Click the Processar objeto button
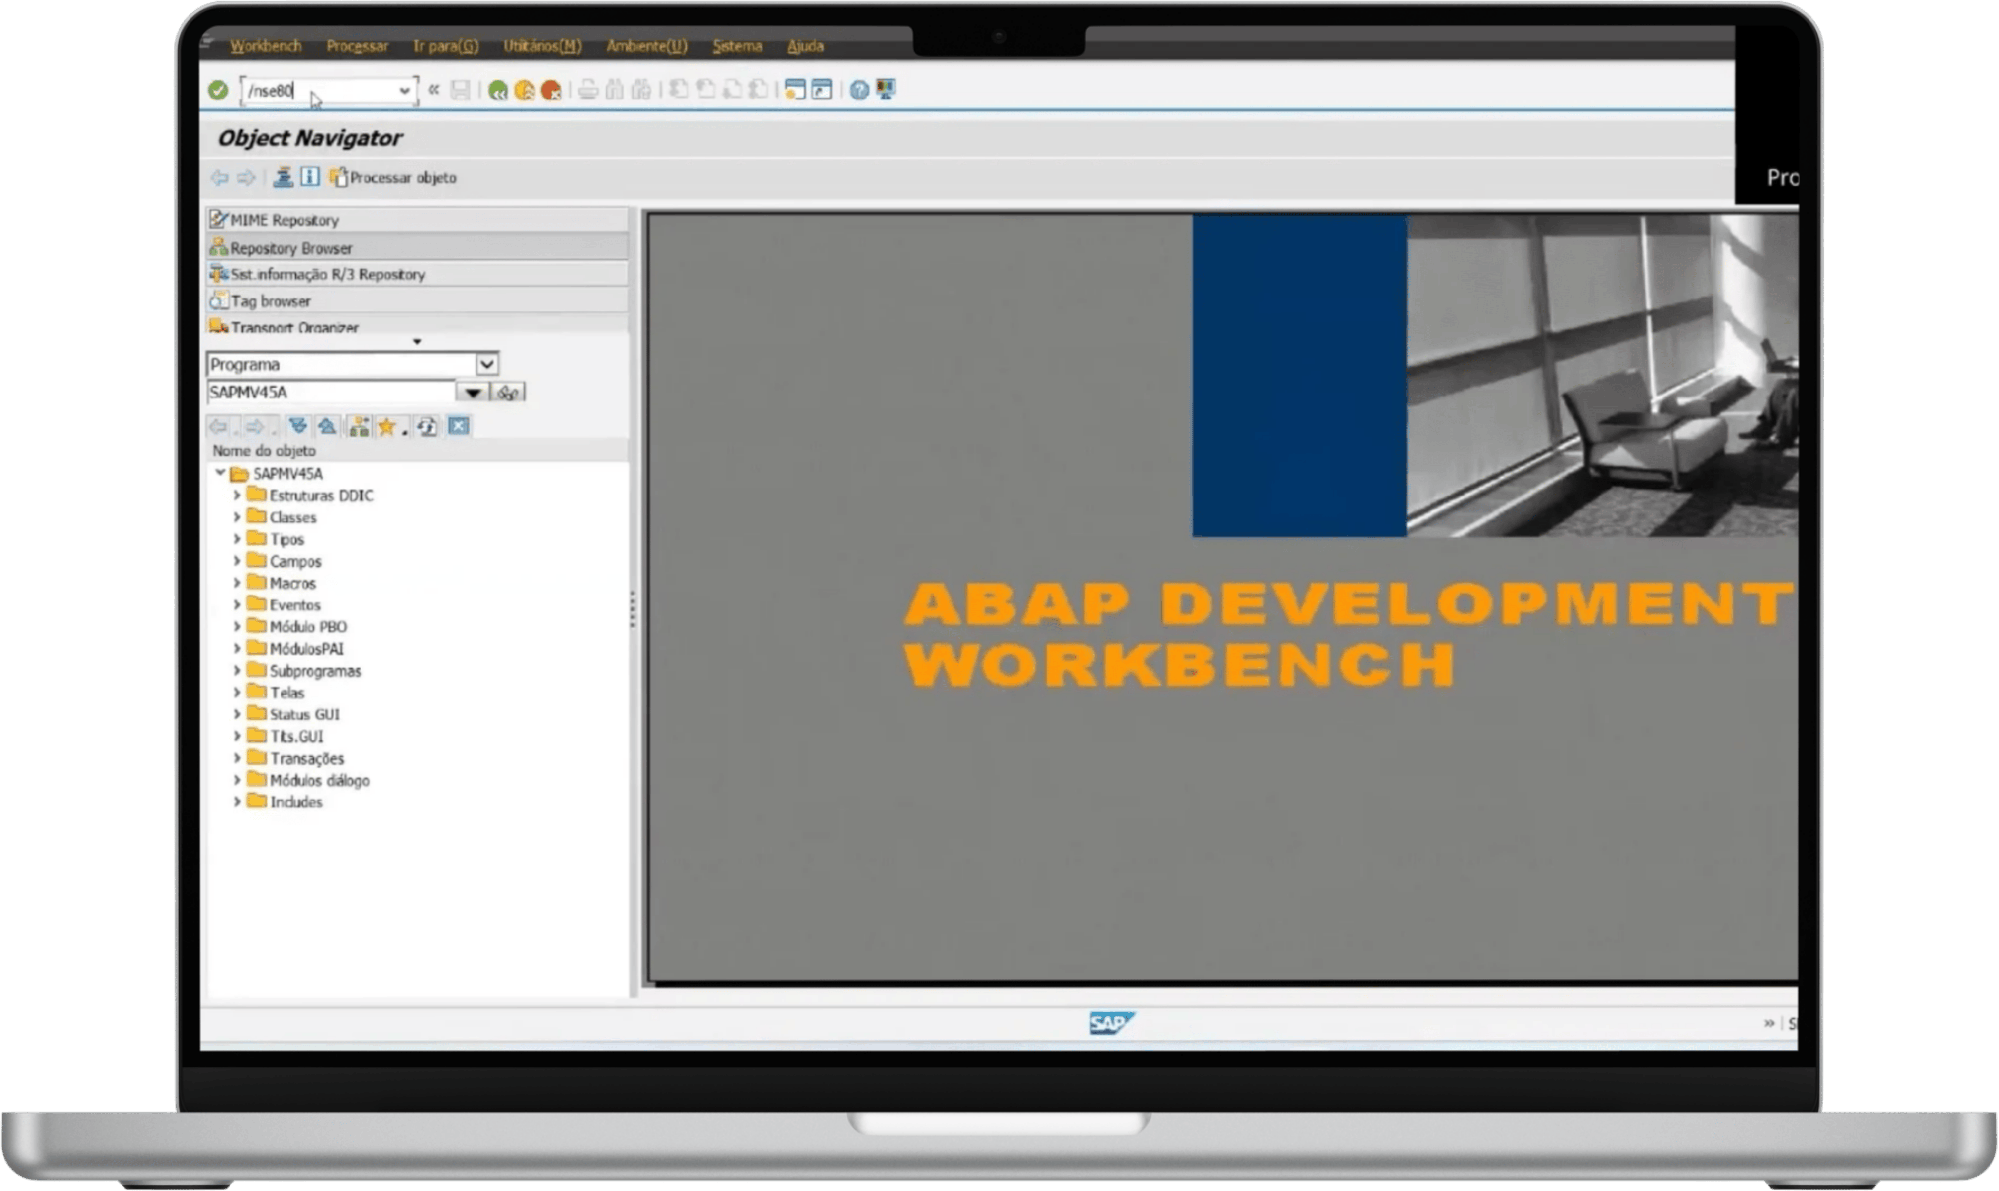Screen dimensions: 1999x1191 (x=393, y=178)
